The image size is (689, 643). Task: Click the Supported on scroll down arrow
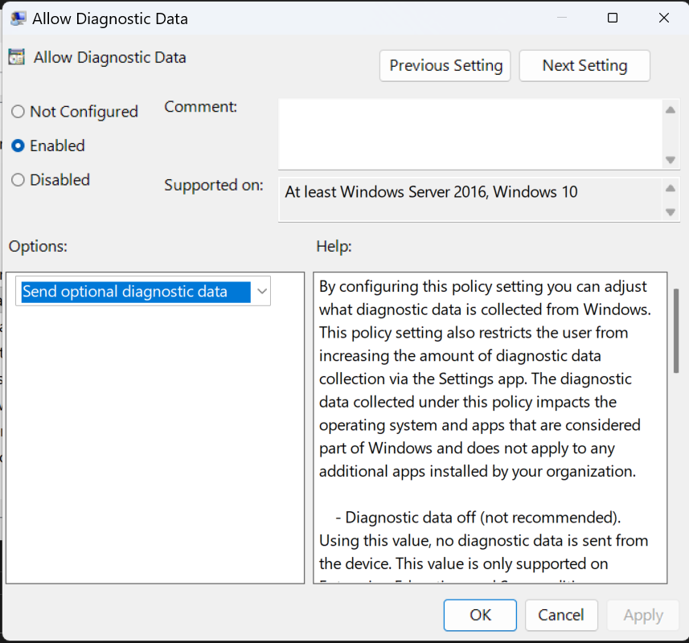(671, 212)
